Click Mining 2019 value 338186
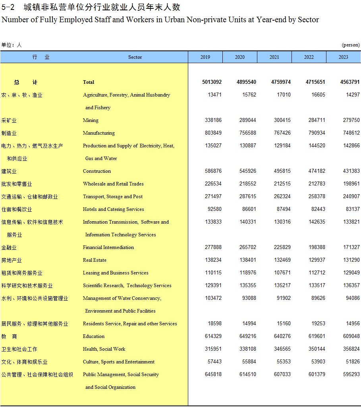 click(213, 120)
